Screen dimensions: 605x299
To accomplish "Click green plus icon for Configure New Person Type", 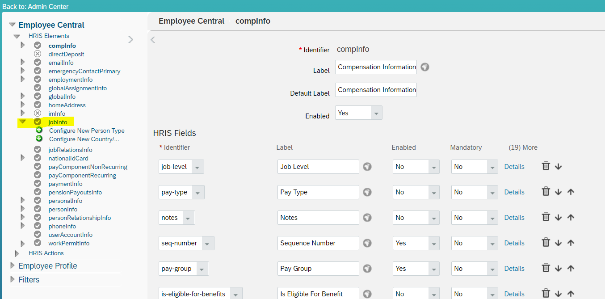I will tap(39, 130).
